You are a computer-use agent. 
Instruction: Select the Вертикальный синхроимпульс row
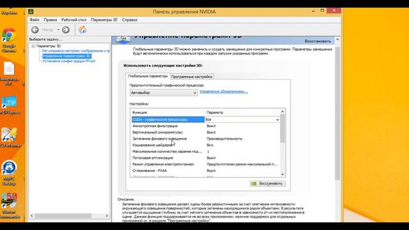[x=206, y=132]
